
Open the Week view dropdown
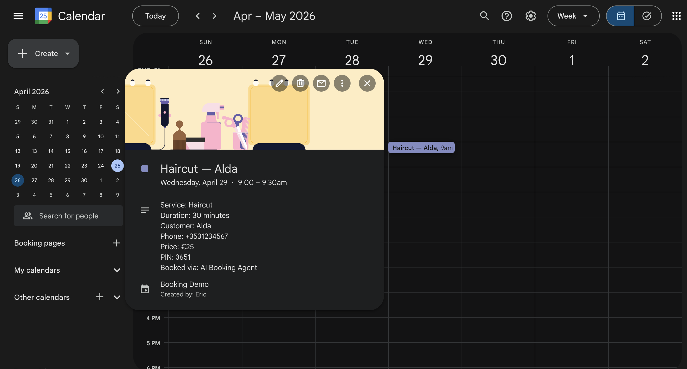pos(573,16)
